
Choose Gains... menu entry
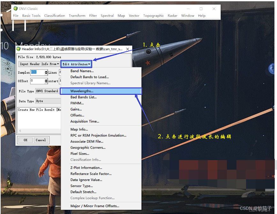76,109
